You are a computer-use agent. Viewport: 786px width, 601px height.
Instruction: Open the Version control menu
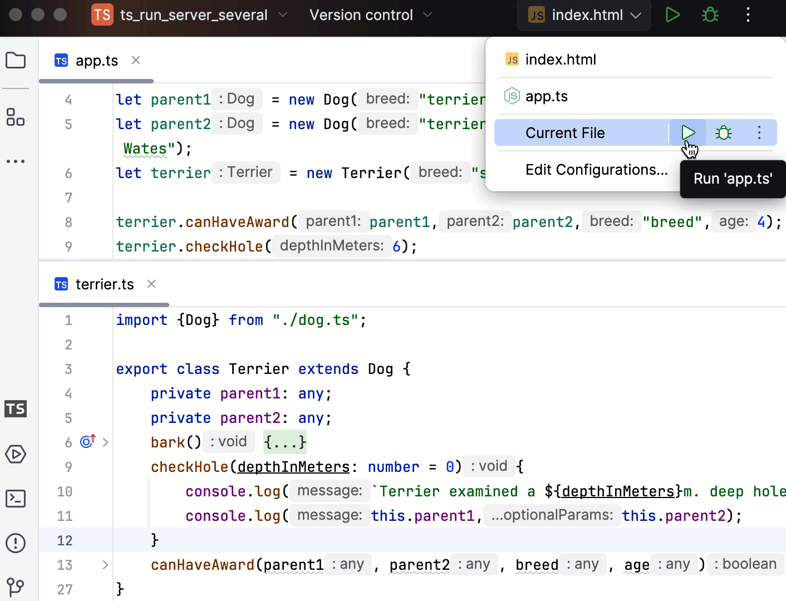(x=361, y=15)
